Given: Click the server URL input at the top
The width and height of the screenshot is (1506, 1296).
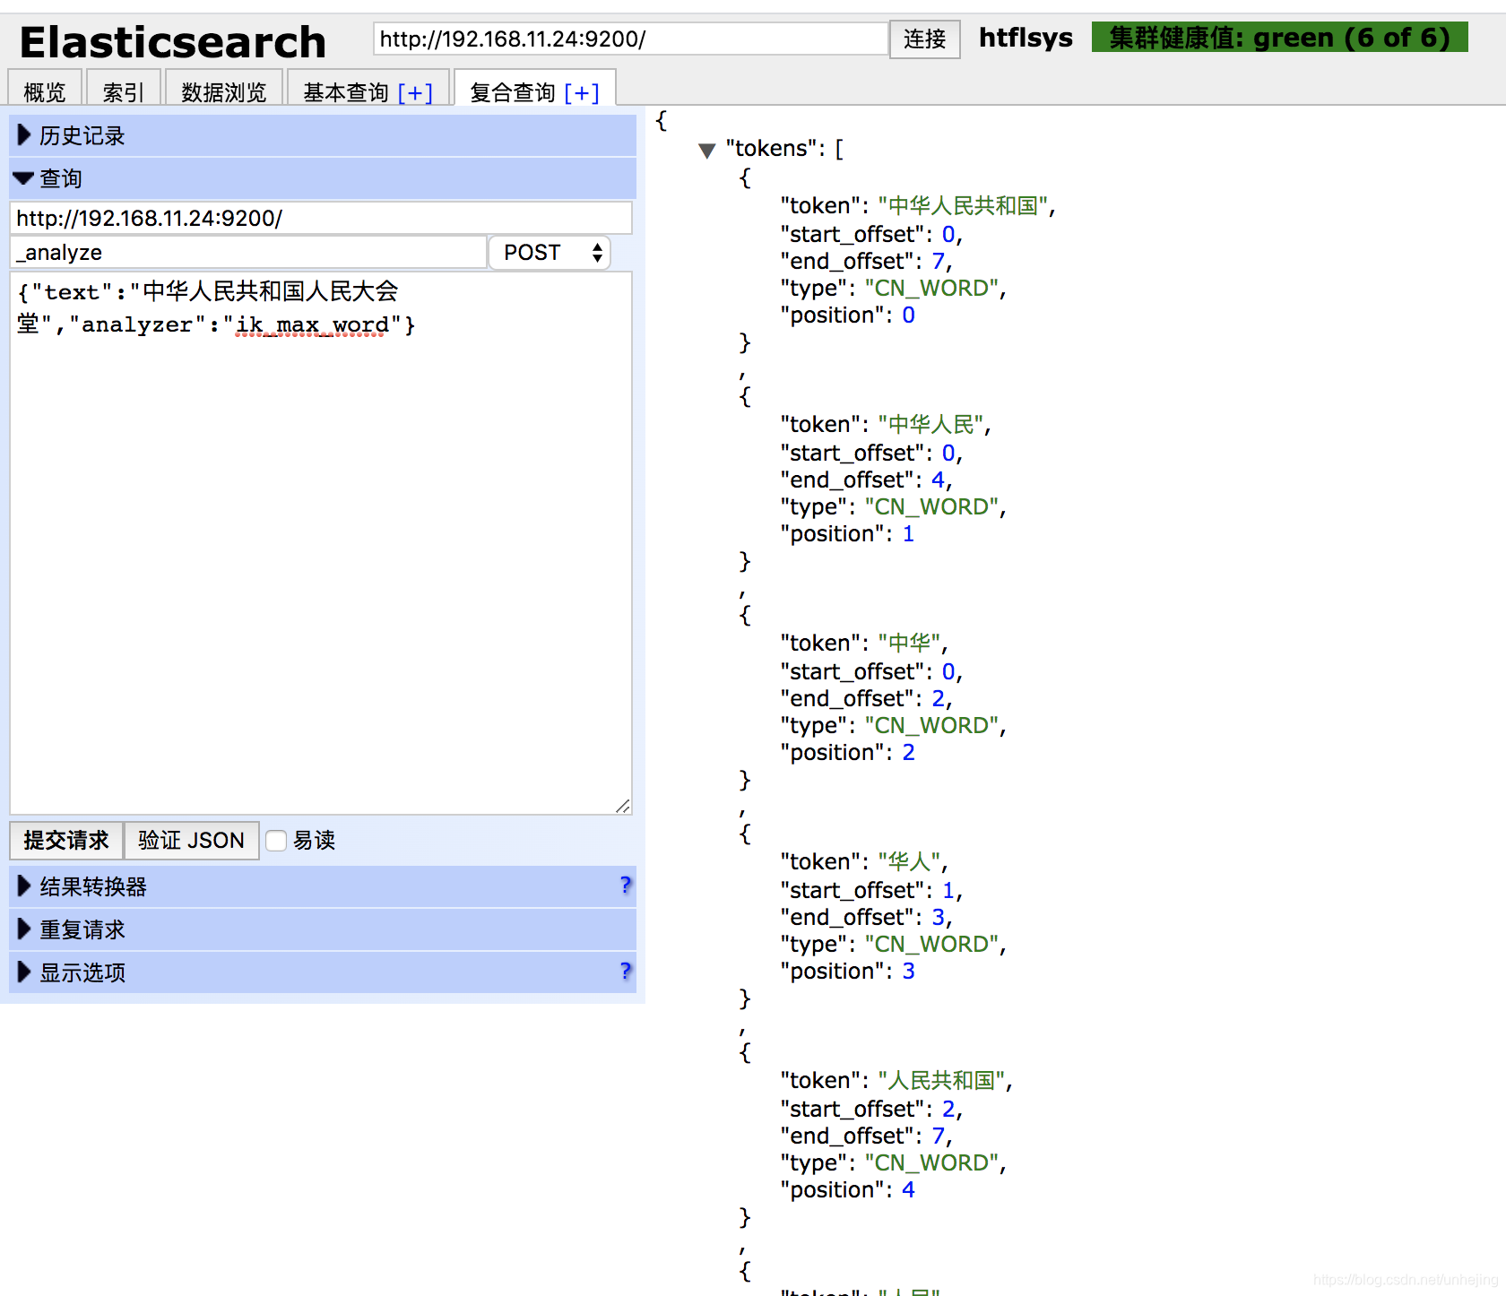Looking at the screenshot, I should (x=627, y=39).
